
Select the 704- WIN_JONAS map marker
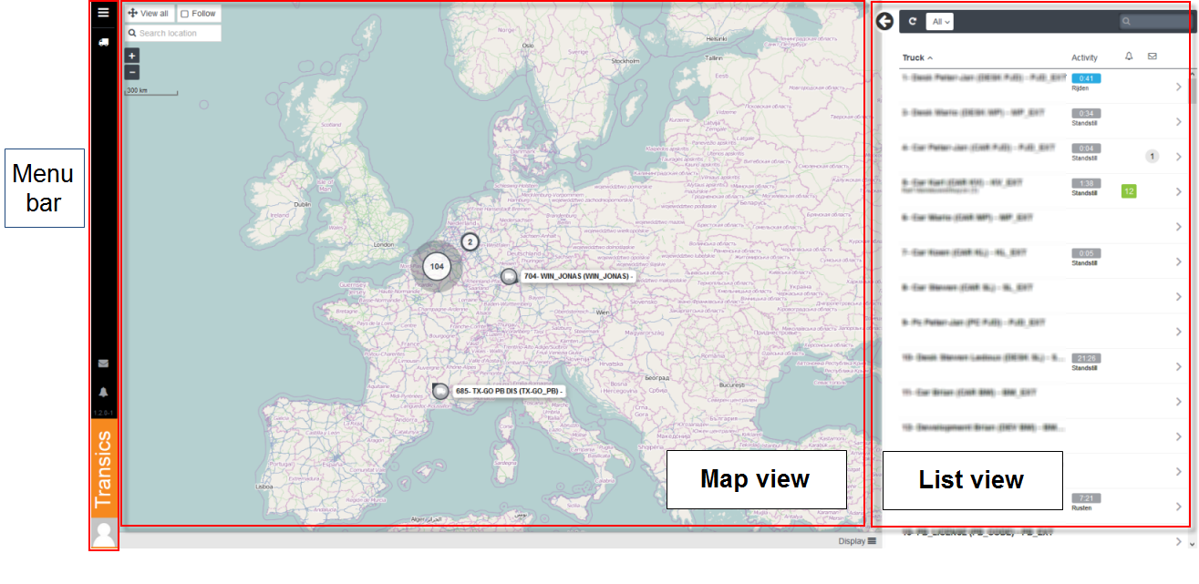pos(510,276)
